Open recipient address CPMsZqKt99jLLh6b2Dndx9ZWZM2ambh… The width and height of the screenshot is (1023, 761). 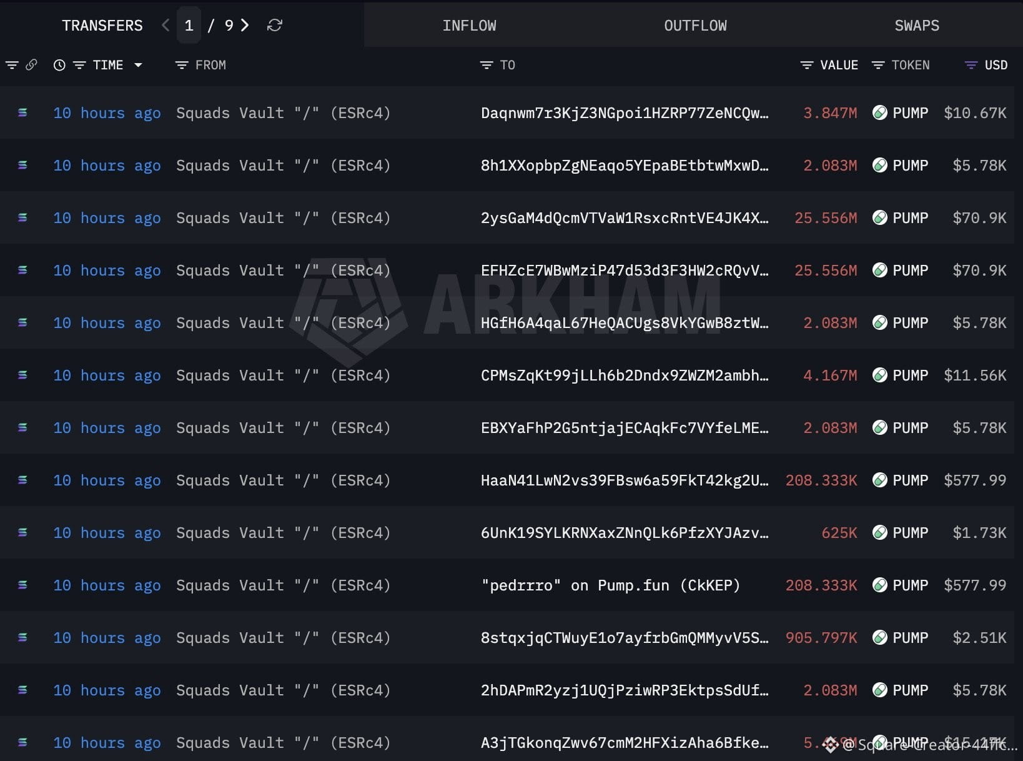pyautogui.click(x=625, y=376)
